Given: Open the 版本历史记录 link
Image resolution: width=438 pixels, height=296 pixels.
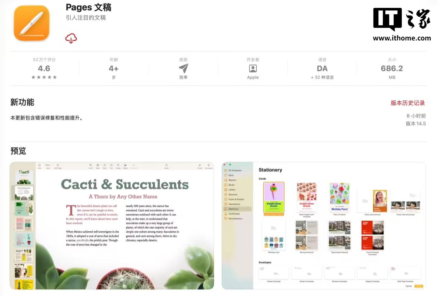Looking at the screenshot, I should tap(408, 103).
